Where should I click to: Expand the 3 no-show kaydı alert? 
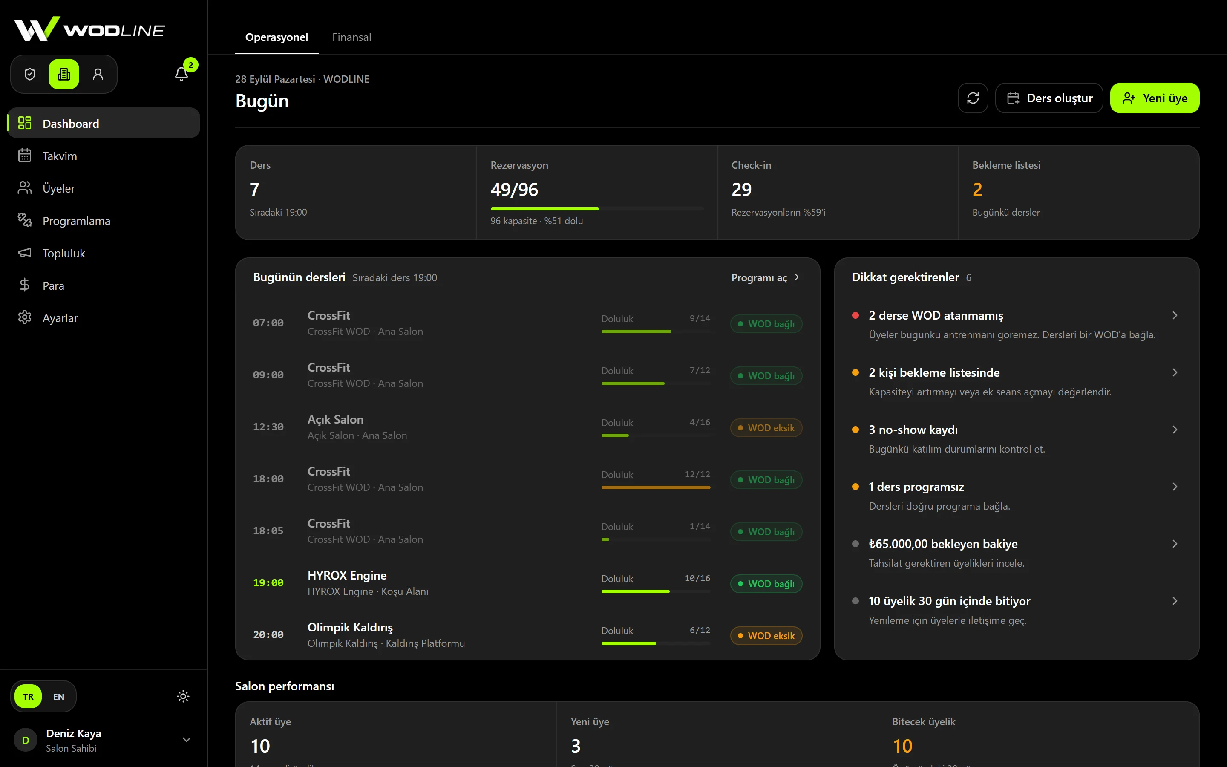tap(1016, 439)
